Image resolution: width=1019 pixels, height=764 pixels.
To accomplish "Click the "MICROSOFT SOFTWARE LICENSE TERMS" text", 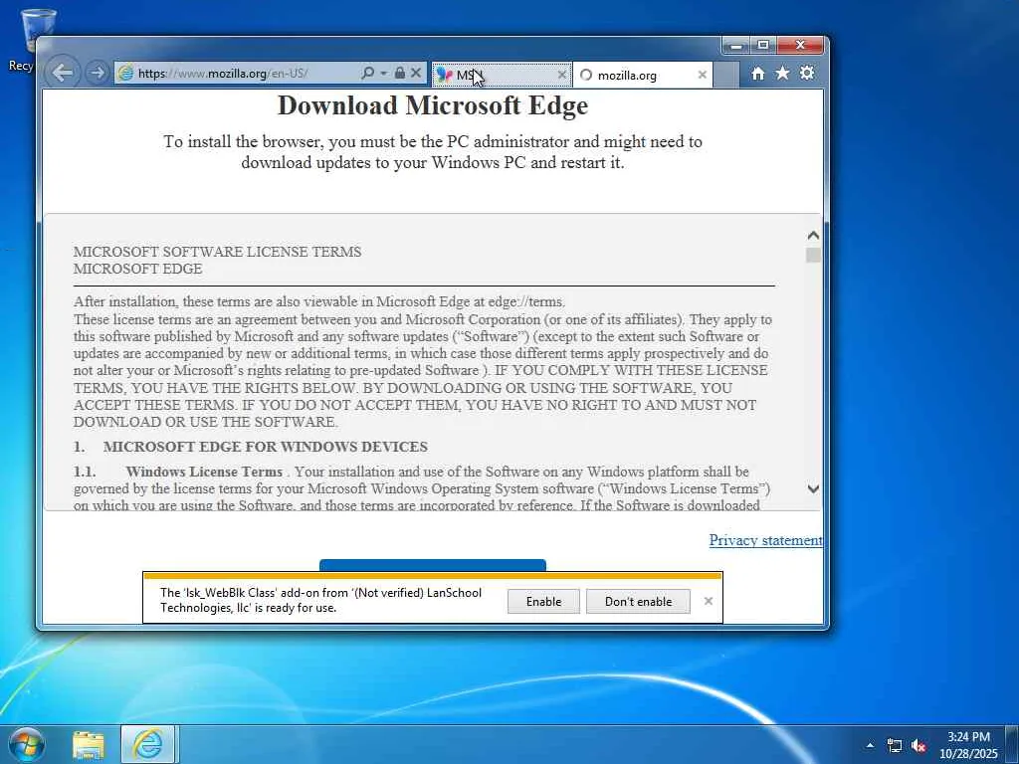I will [217, 252].
